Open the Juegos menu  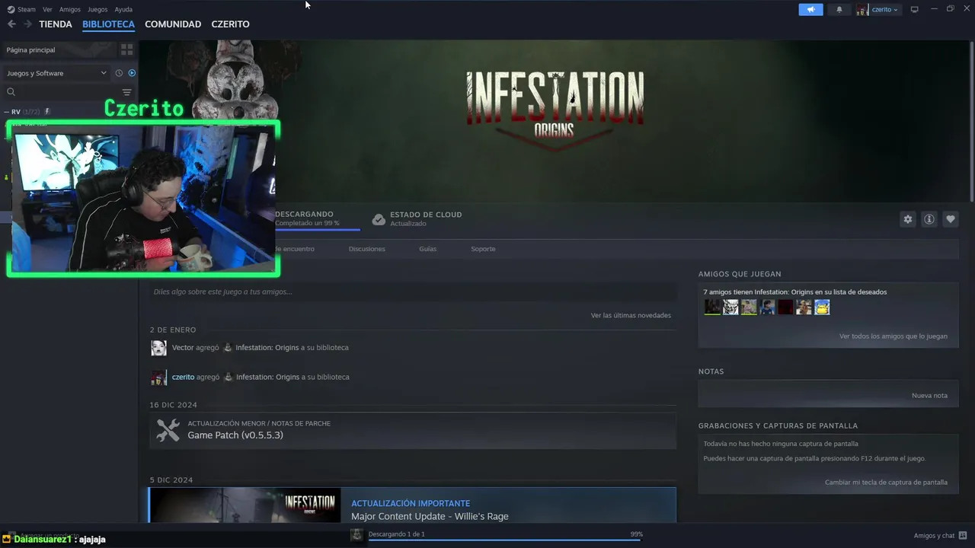(97, 9)
